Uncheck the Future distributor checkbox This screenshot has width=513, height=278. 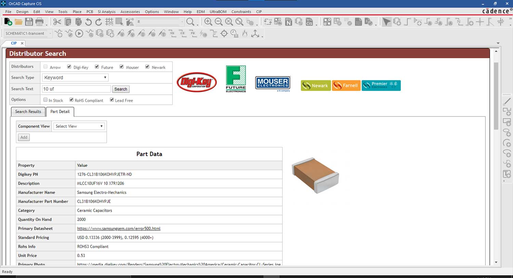point(97,67)
